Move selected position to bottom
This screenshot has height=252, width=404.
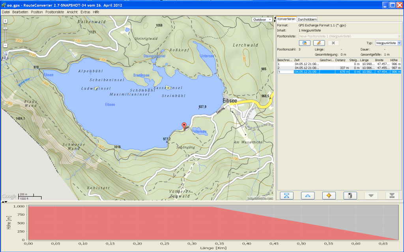[392, 196]
